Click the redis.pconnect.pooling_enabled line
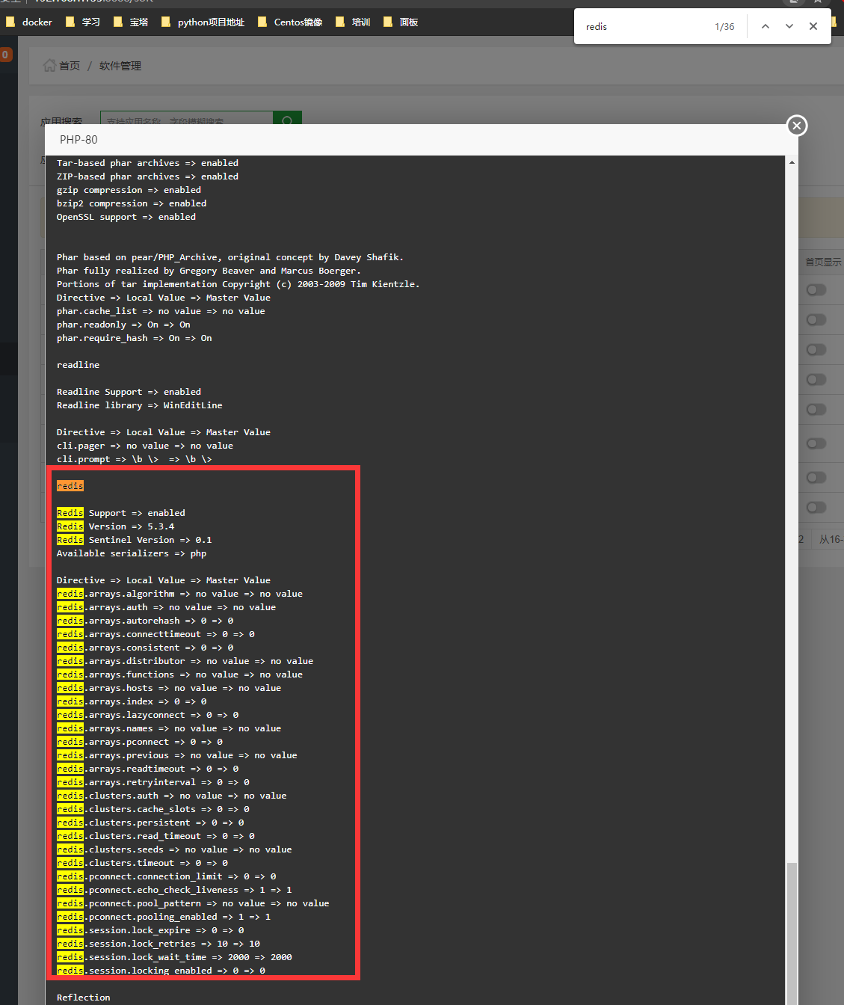The height and width of the screenshot is (1005, 844). [x=164, y=917]
